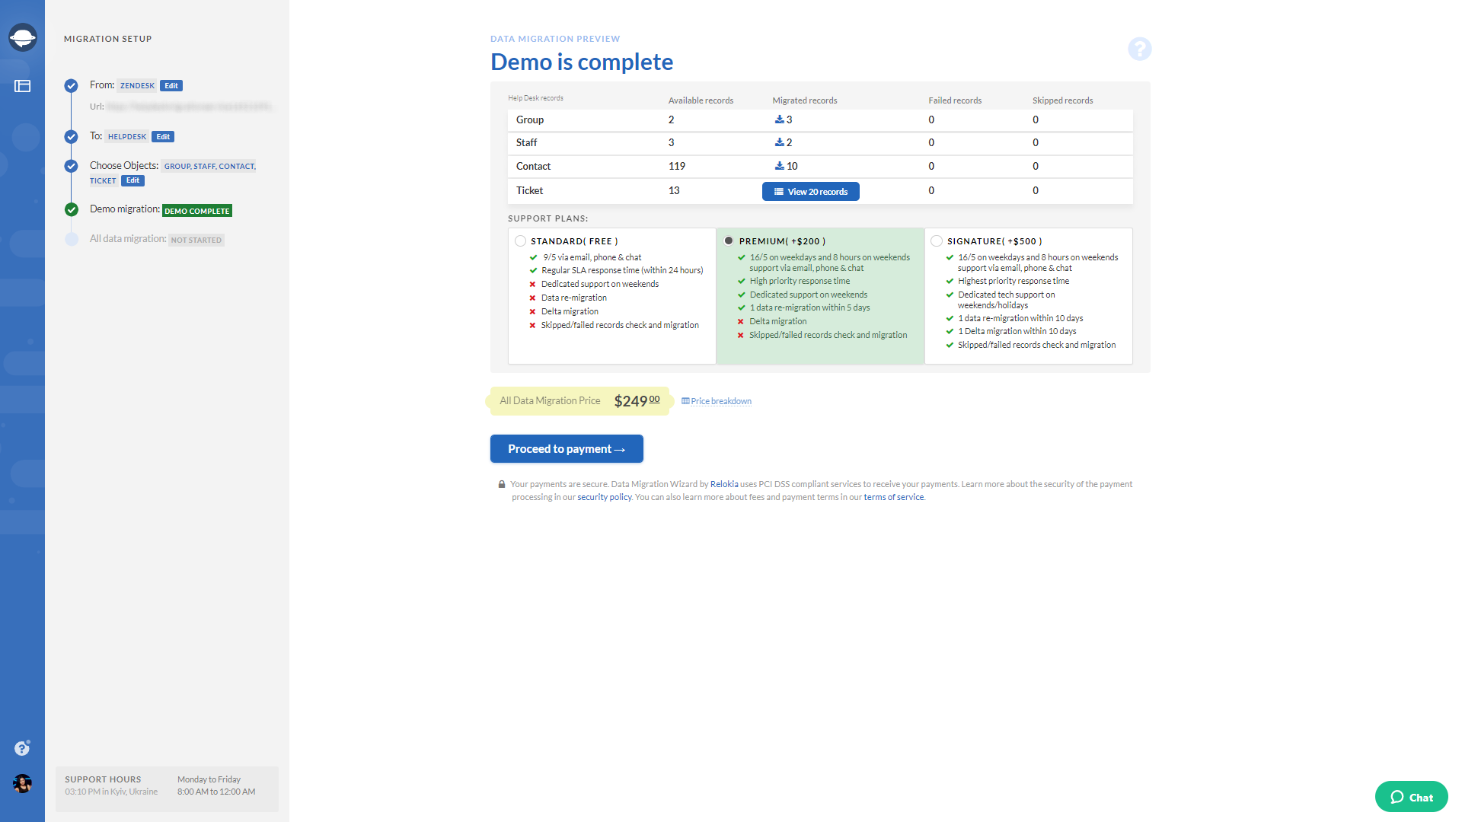Open the terms of service link

click(x=893, y=496)
